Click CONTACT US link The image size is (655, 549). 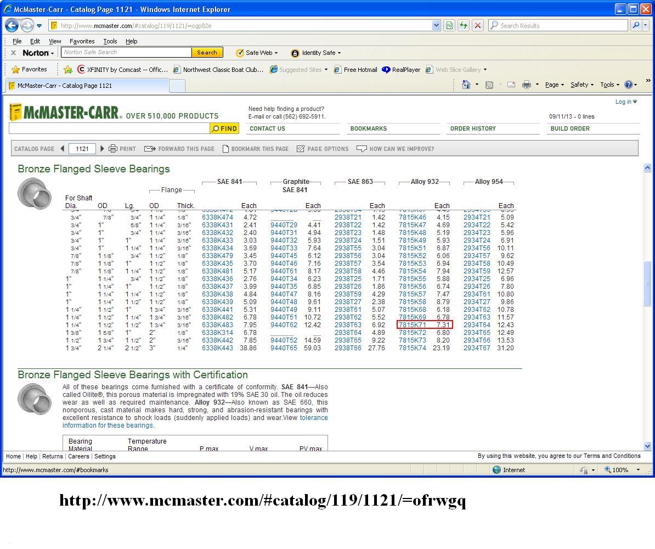(267, 128)
